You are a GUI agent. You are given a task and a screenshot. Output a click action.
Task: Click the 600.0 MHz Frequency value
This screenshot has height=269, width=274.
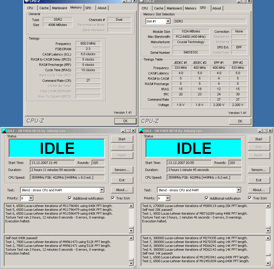point(88,43)
